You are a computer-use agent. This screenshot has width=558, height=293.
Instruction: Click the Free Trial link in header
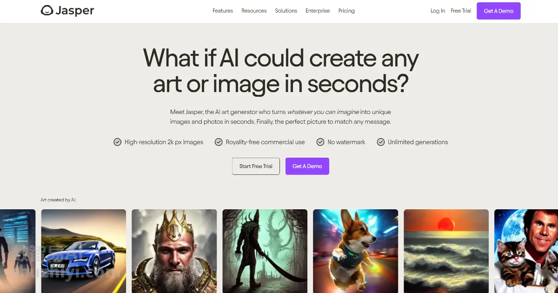tap(461, 11)
